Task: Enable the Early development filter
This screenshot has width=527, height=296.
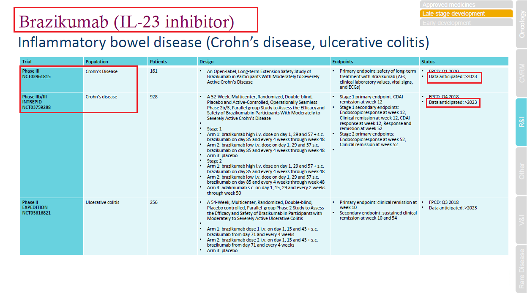Action: [466, 22]
